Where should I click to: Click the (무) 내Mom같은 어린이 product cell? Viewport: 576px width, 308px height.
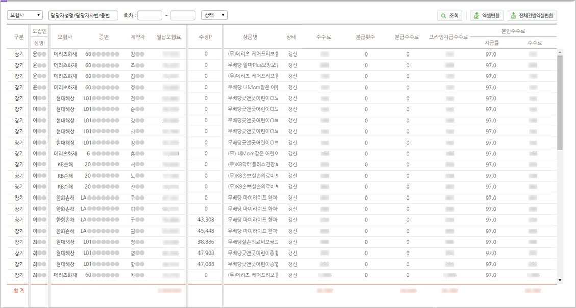253,153
